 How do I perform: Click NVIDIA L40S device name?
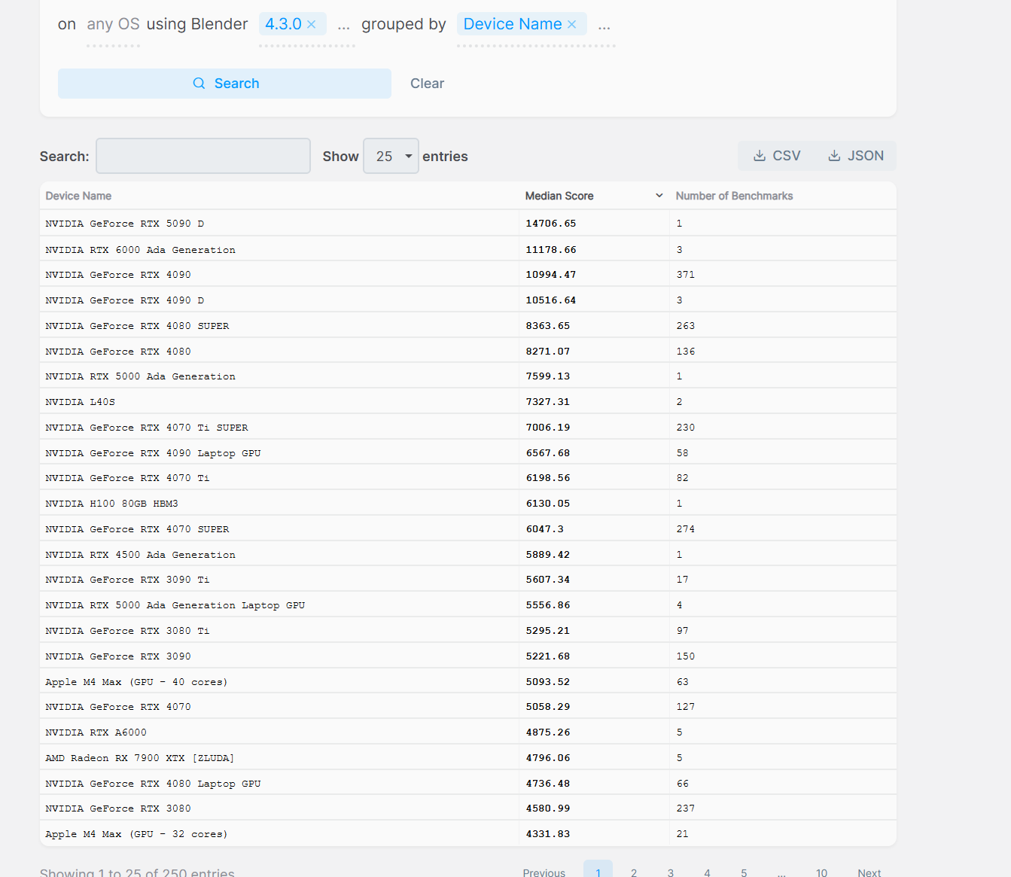pos(80,402)
